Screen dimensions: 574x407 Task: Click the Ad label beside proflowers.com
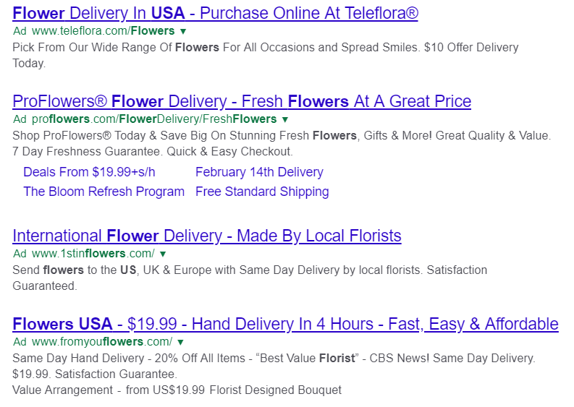(x=20, y=119)
